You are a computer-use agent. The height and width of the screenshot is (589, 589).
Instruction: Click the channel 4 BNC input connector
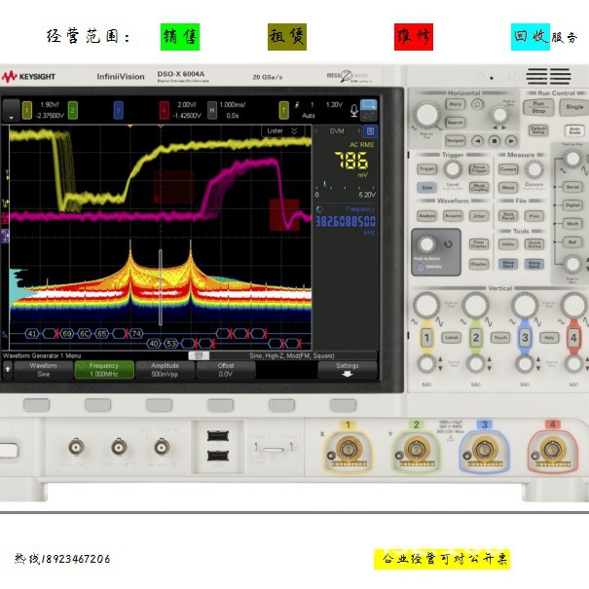(553, 449)
